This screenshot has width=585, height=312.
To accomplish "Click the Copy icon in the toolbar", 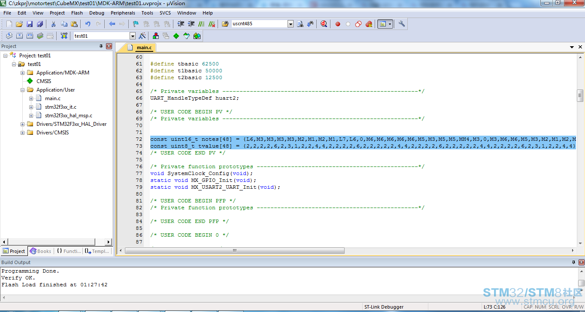I will tap(64, 24).
